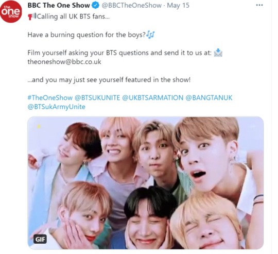Open the May 15 tweet timestamp
The height and width of the screenshot is (254, 278).
tap(178, 6)
